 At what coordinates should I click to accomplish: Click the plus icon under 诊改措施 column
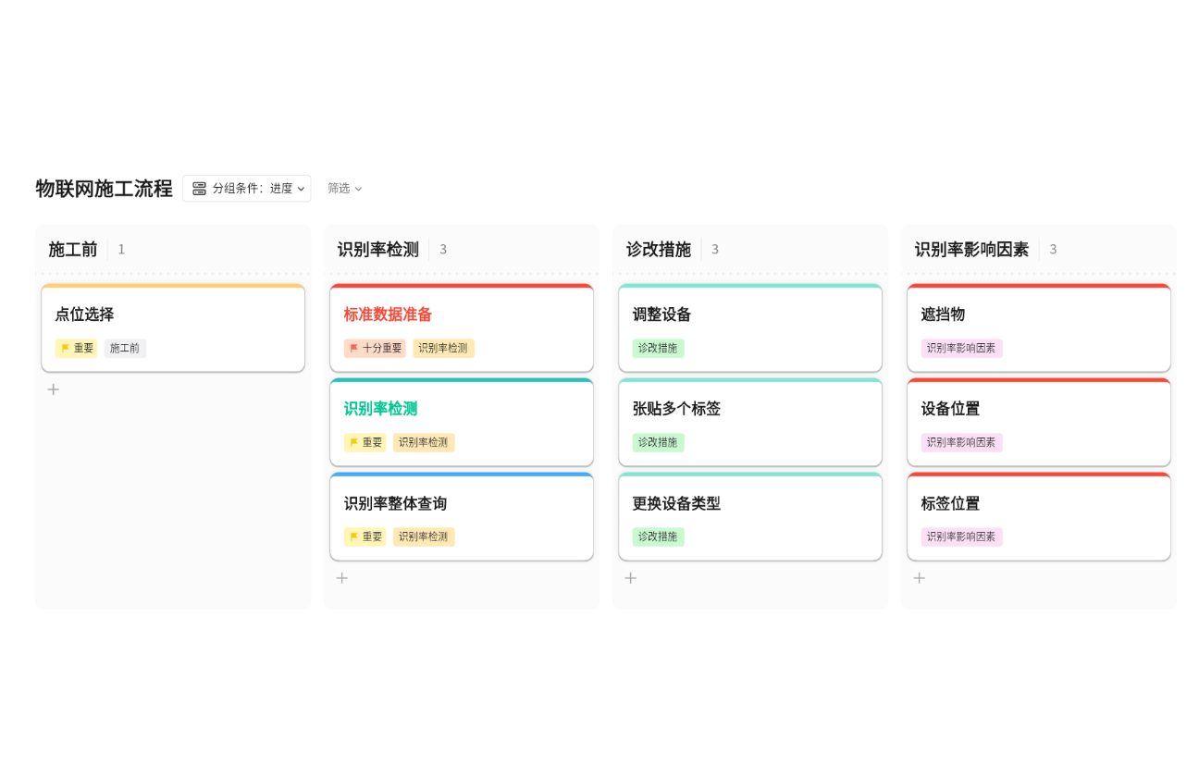pyautogui.click(x=630, y=577)
